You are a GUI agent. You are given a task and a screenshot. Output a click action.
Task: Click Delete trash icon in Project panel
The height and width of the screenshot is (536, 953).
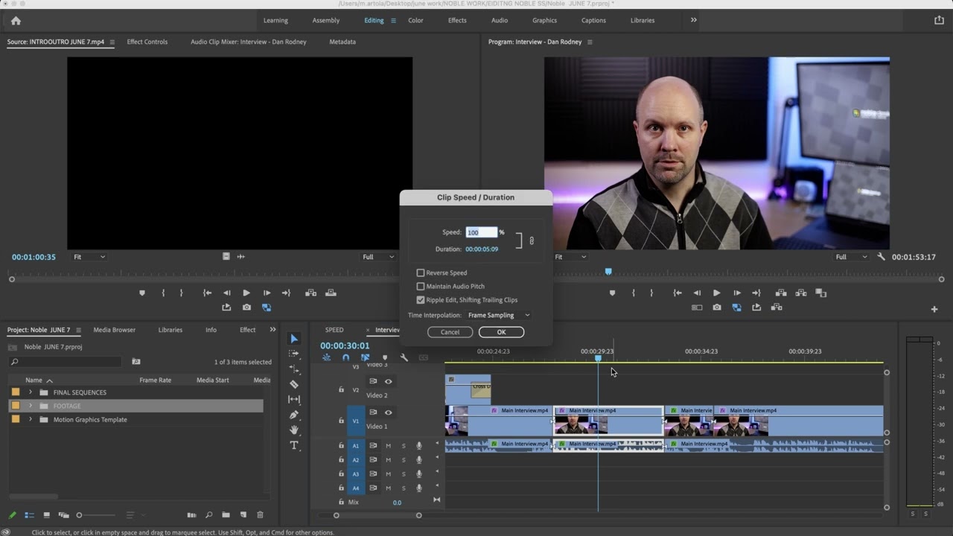tap(260, 514)
